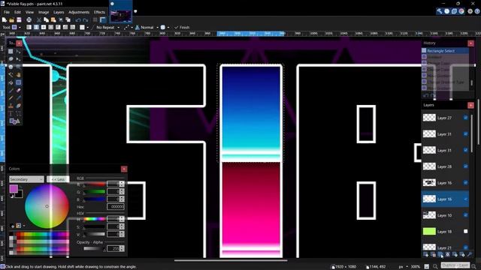Show Layer 18 with its checkbox
This screenshot has width=481, height=270.
(466, 232)
